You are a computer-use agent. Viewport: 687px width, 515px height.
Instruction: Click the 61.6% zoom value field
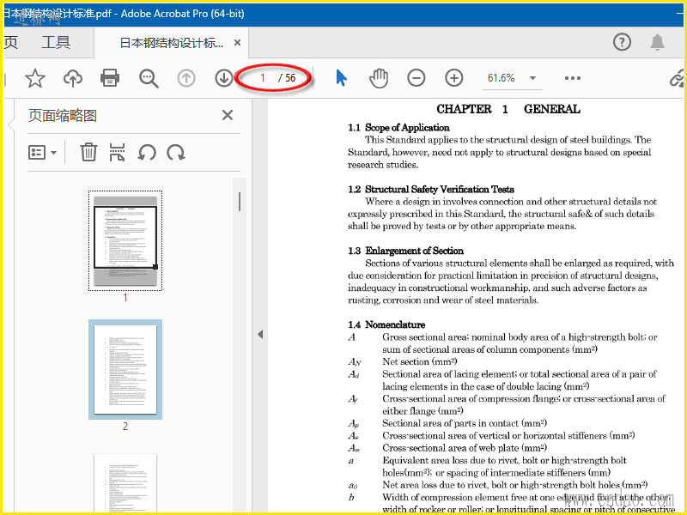click(502, 78)
